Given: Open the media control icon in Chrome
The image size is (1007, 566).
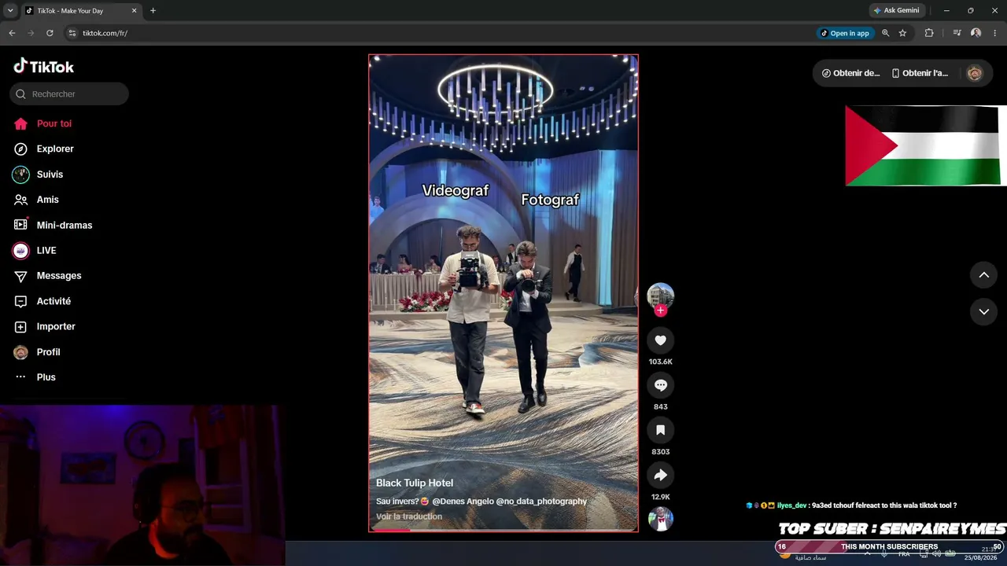Looking at the screenshot, I should [957, 33].
